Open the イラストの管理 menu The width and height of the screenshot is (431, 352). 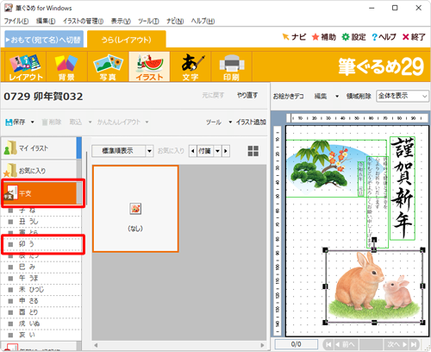click(83, 21)
